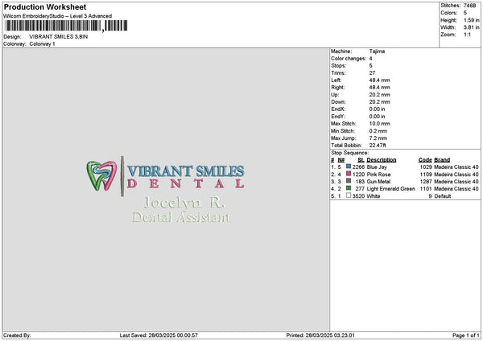
Task: Click the Colorway 1 value
Action: [x=42, y=44]
